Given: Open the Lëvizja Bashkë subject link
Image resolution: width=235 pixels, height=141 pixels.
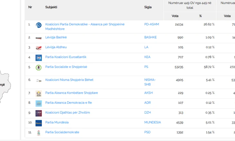Looking at the screenshot, I should tap(56, 37).
